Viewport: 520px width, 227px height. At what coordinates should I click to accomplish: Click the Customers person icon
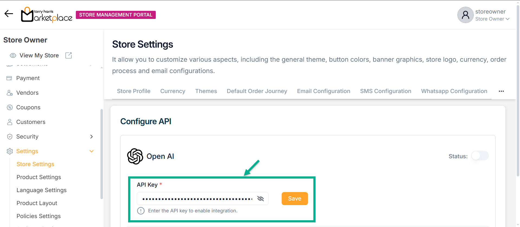coord(10,122)
